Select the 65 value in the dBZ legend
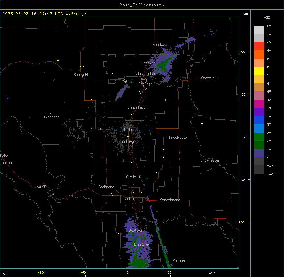The image size is (284, 277). pos(269,42)
